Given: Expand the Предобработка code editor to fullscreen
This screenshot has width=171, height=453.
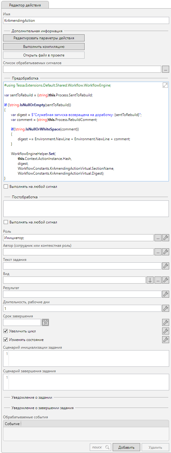Looking at the screenshot, I should click(x=165, y=85).
